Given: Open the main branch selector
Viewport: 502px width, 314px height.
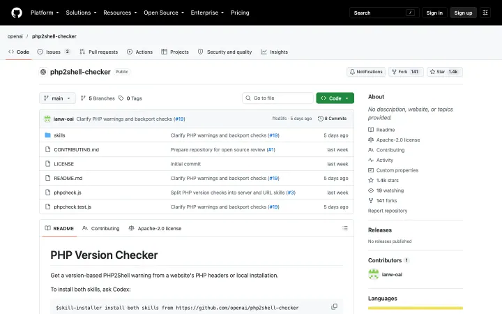Looking at the screenshot, I should [x=57, y=98].
